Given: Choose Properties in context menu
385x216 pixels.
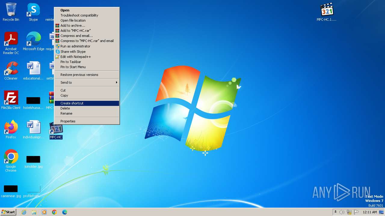Looking at the screenshot, I should [87, 121].
